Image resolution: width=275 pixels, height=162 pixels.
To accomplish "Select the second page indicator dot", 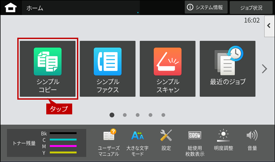I will click(x=125, y=115).
